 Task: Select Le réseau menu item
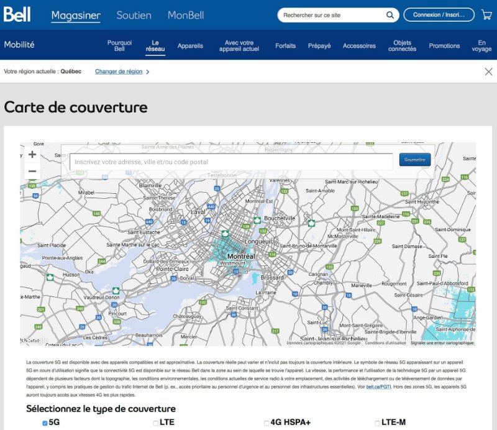click(x=155, y=45)
